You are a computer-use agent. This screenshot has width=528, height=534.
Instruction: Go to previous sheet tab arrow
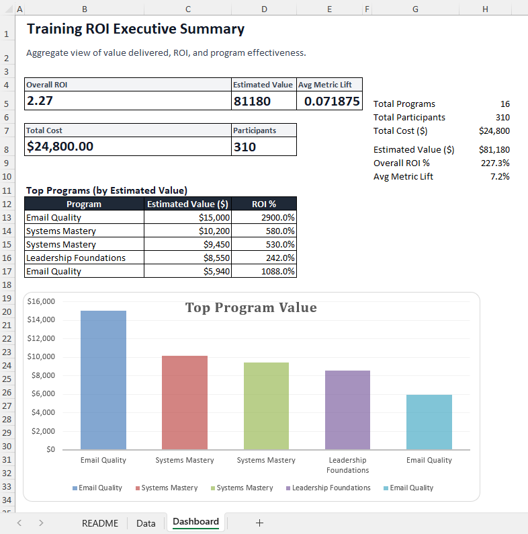pyautogui.click(x=19, y=523)
